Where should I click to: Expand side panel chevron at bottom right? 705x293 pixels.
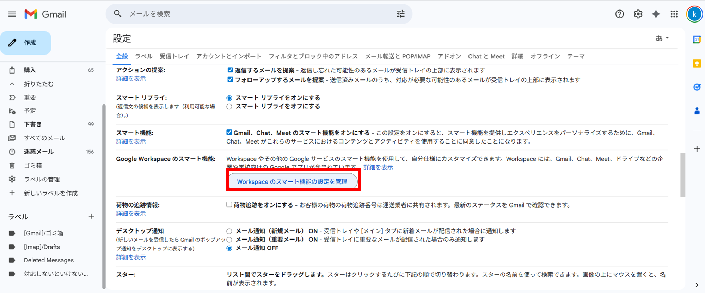[x=697, y=285]
